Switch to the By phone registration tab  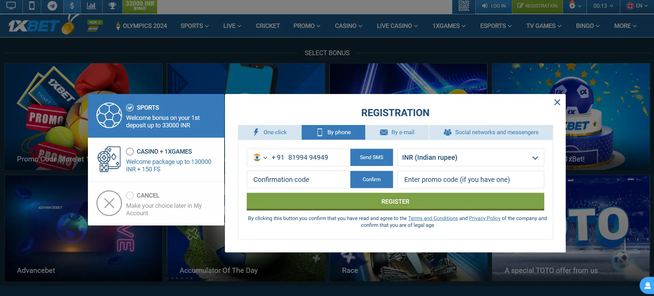coord(333,132)
